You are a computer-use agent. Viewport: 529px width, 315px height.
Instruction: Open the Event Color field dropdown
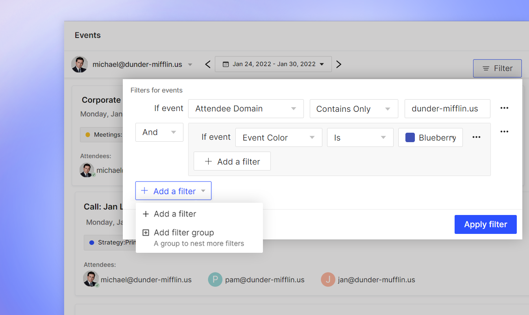click(x=279, y=137)
